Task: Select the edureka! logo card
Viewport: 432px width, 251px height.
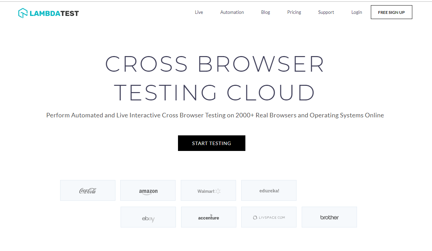Action: (269, 190)
